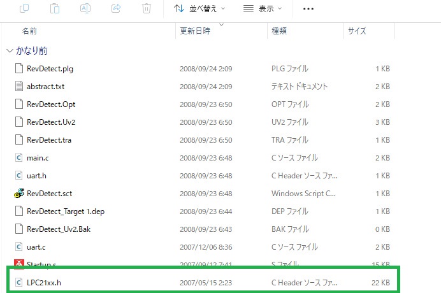
Task: Click the サイズ column header
Action: (x=357, y=31)
